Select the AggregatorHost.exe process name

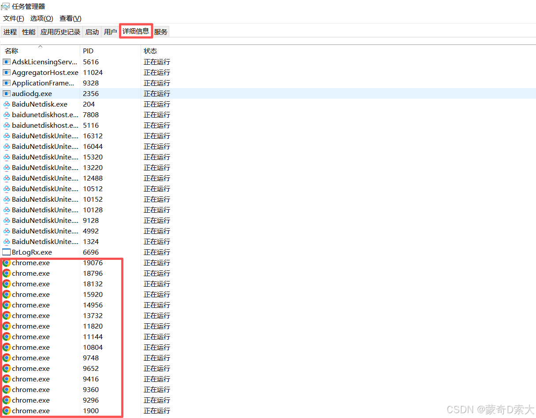coord(45,72)
